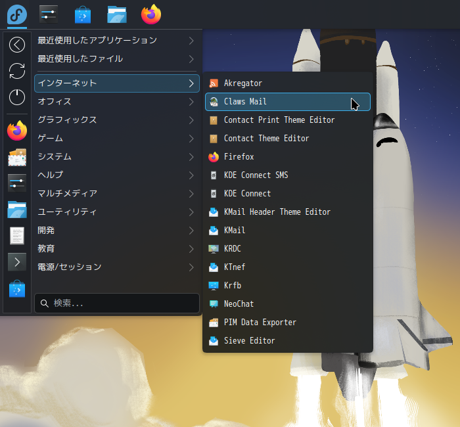
Task: Launch KMail from the submenu
Action: [288, 231]
